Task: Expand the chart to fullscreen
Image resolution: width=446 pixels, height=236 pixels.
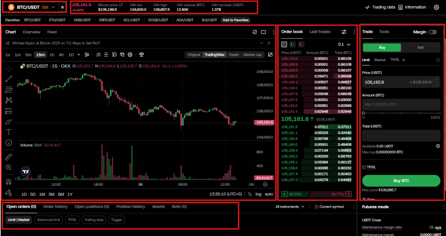Action: point(270,55)
